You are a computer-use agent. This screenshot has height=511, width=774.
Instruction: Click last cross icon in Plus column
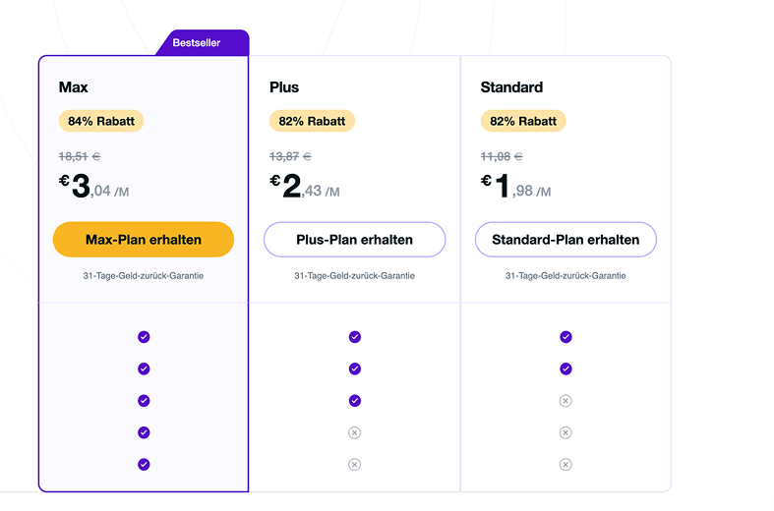click(354, 465)
